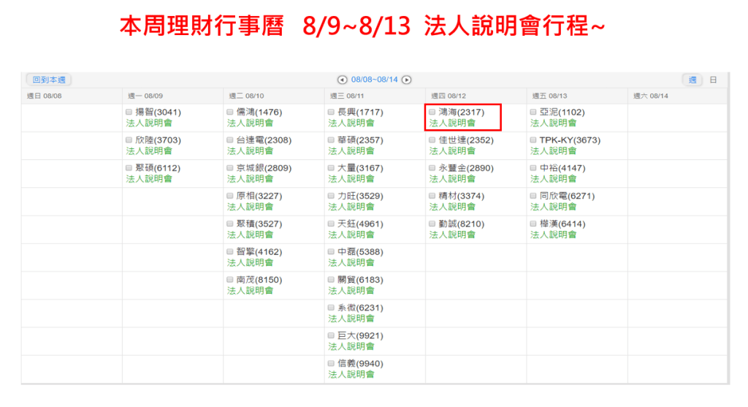This screenshot has width=748, height=407.
Task: Check the 亞泥(1102) checkbox
Action: 533,113
